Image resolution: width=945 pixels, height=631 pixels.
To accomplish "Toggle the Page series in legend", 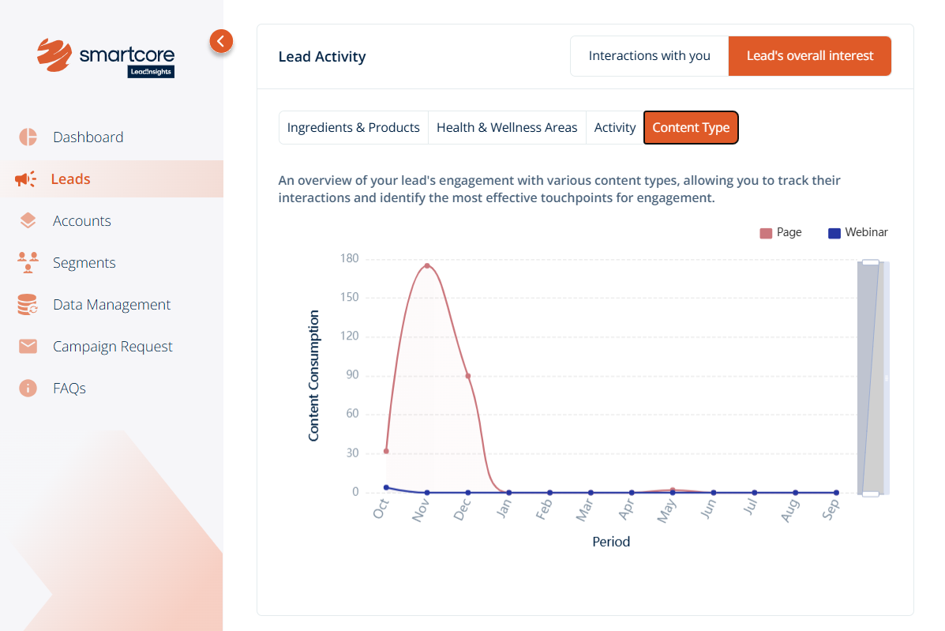I will [x=780, y=233].
